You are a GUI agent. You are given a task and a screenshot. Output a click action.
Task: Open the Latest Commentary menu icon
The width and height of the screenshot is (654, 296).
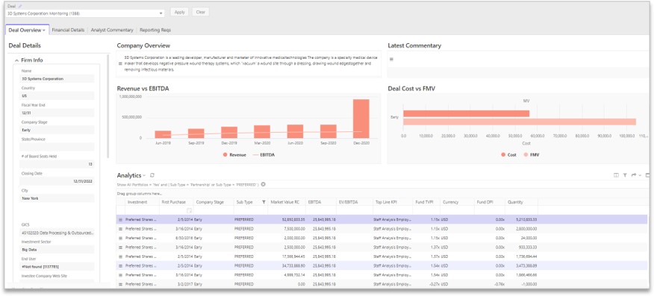391,60
